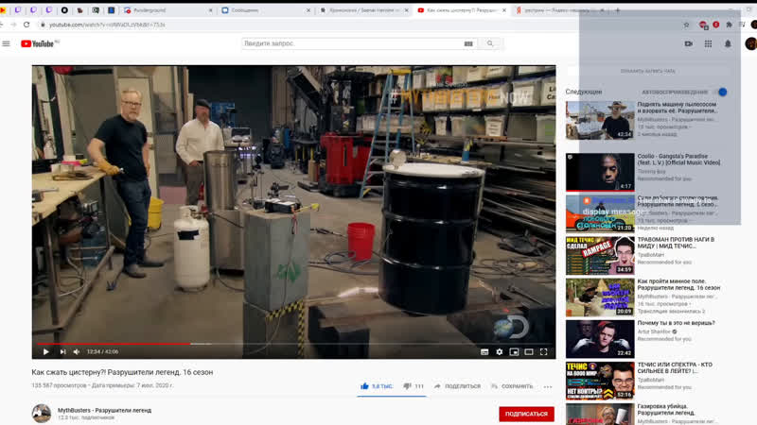Viewport: 757px width, 425px height.
Task: Open YouTube apps grid menu
Action: [708, 43]
